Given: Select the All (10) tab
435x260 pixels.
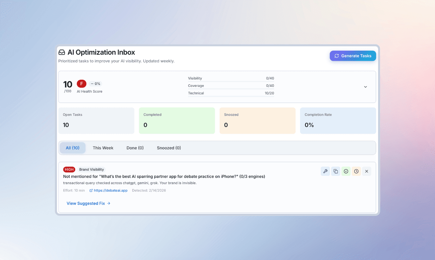Looking at the screenshot, I should 73,148.
